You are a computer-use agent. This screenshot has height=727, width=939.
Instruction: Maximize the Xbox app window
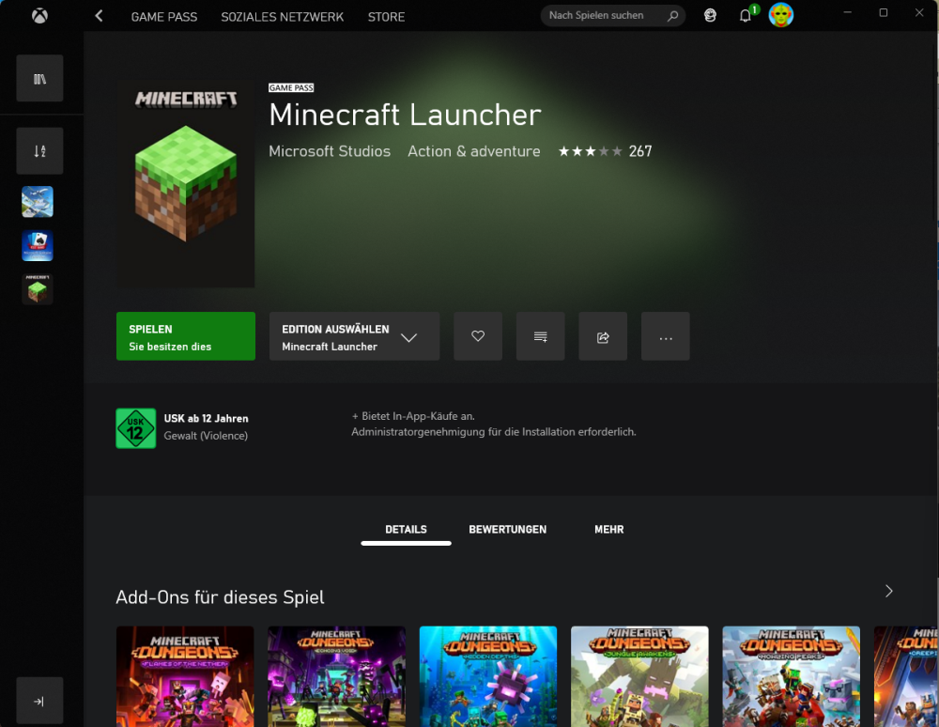(884, 12)
